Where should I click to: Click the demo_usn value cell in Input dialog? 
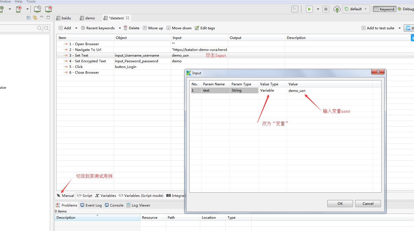pyautogui.click(x=330, y=90)
